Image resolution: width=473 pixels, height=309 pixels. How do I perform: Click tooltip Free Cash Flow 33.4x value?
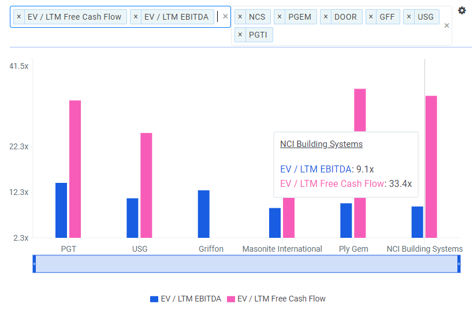tap(400, 183)
